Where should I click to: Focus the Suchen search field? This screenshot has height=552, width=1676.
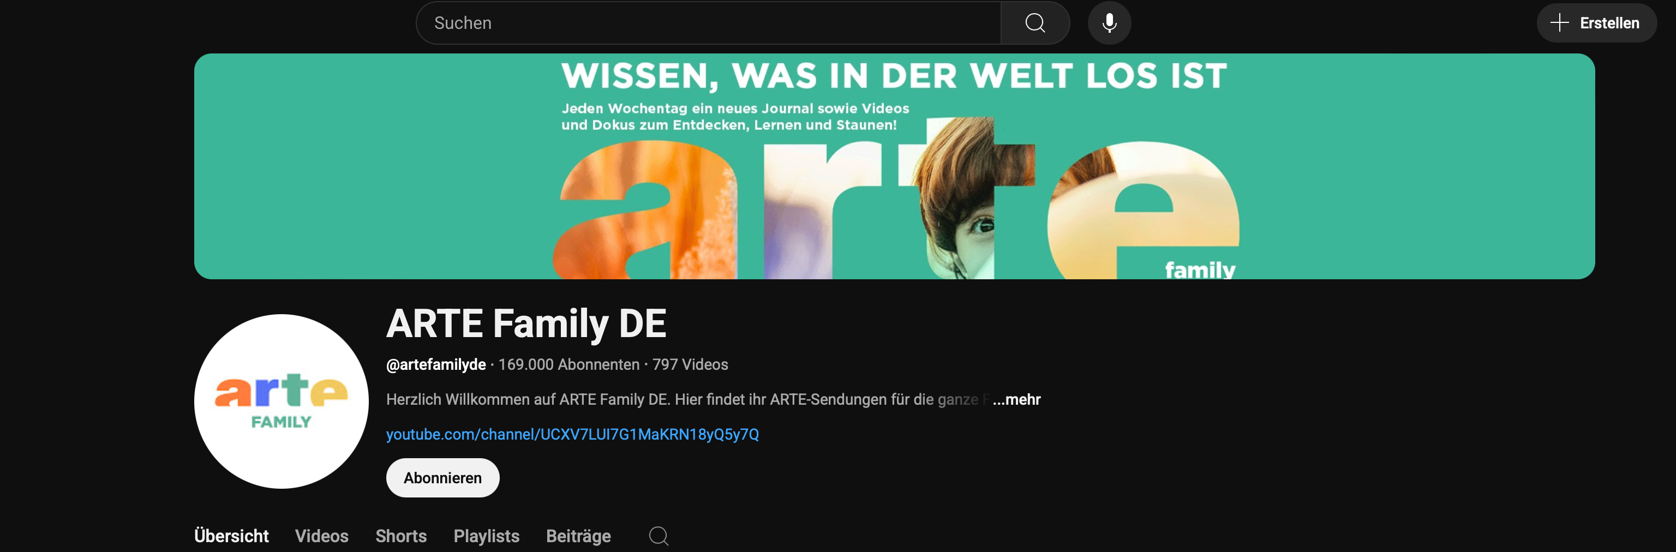tap(709, 23)
